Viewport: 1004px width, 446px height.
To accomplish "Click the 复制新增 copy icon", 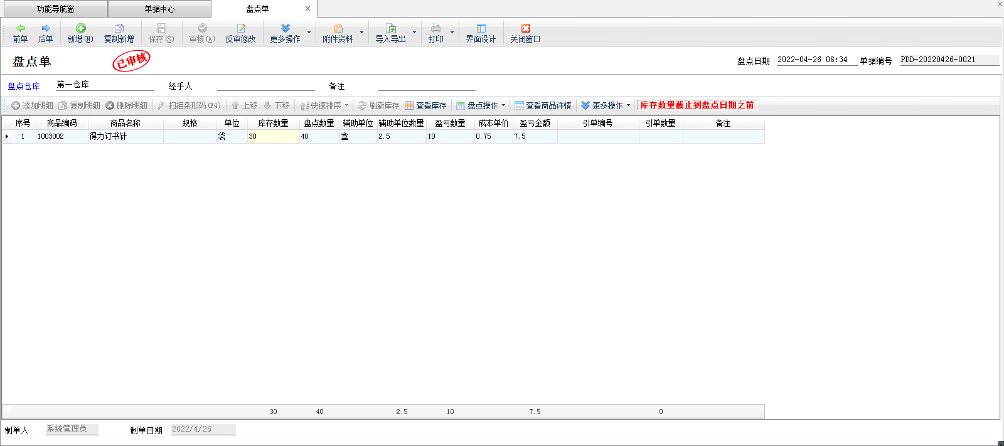I will click(x=119, y=28).
